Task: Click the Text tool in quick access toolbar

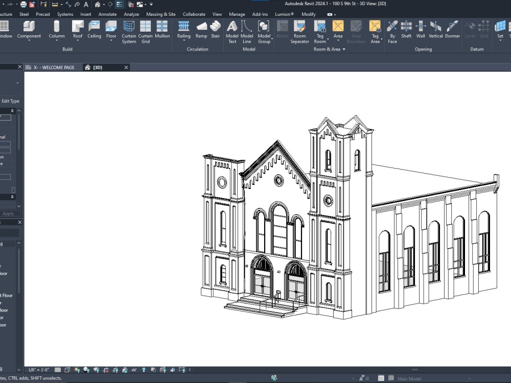Action: [86, 5]
